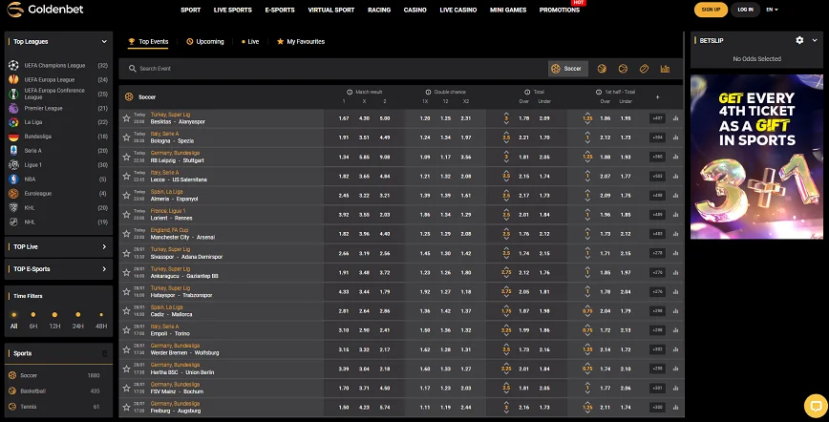This screenshot has width=829, height=422.
Task: Pick odds 1.67 for Besiktas win
Action: pos(344,118)
